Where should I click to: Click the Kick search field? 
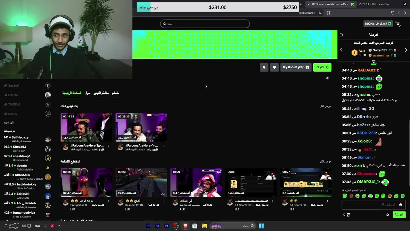point(205,23)
